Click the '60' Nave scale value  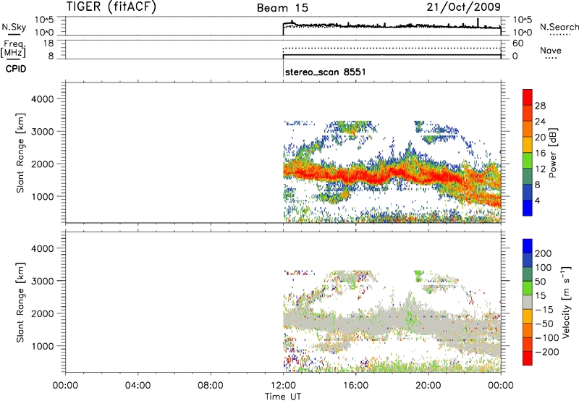(517, 43)
